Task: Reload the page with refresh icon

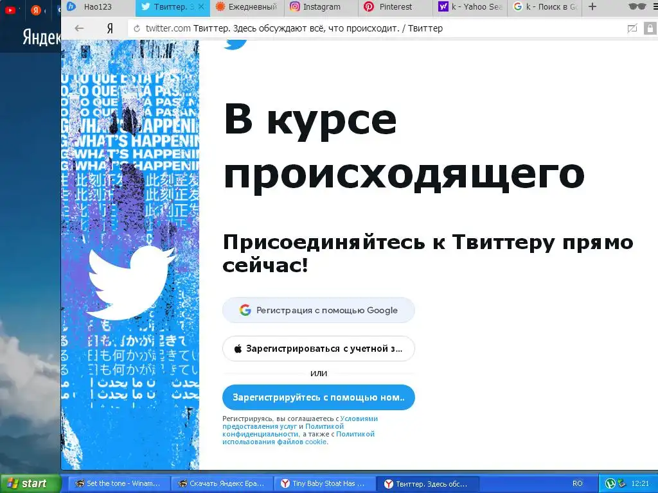Action: pos(137,28)
